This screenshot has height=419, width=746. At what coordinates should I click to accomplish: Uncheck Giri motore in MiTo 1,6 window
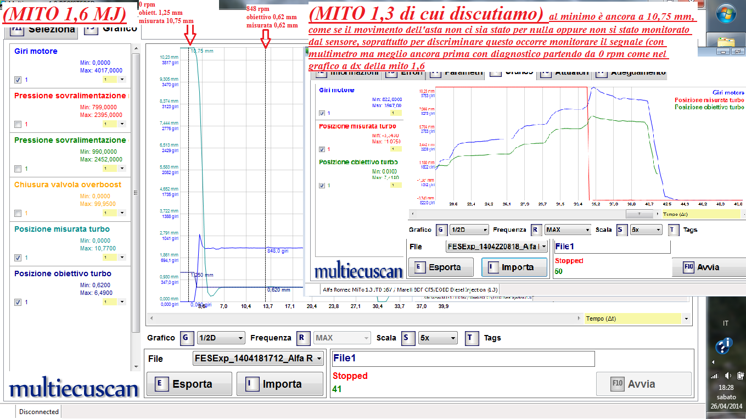click(18, 80)
